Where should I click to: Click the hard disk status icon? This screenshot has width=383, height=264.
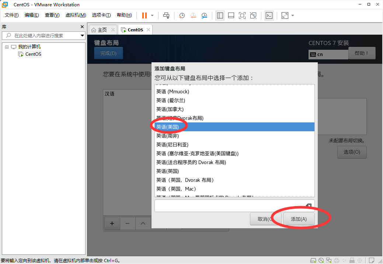[313, 260]
